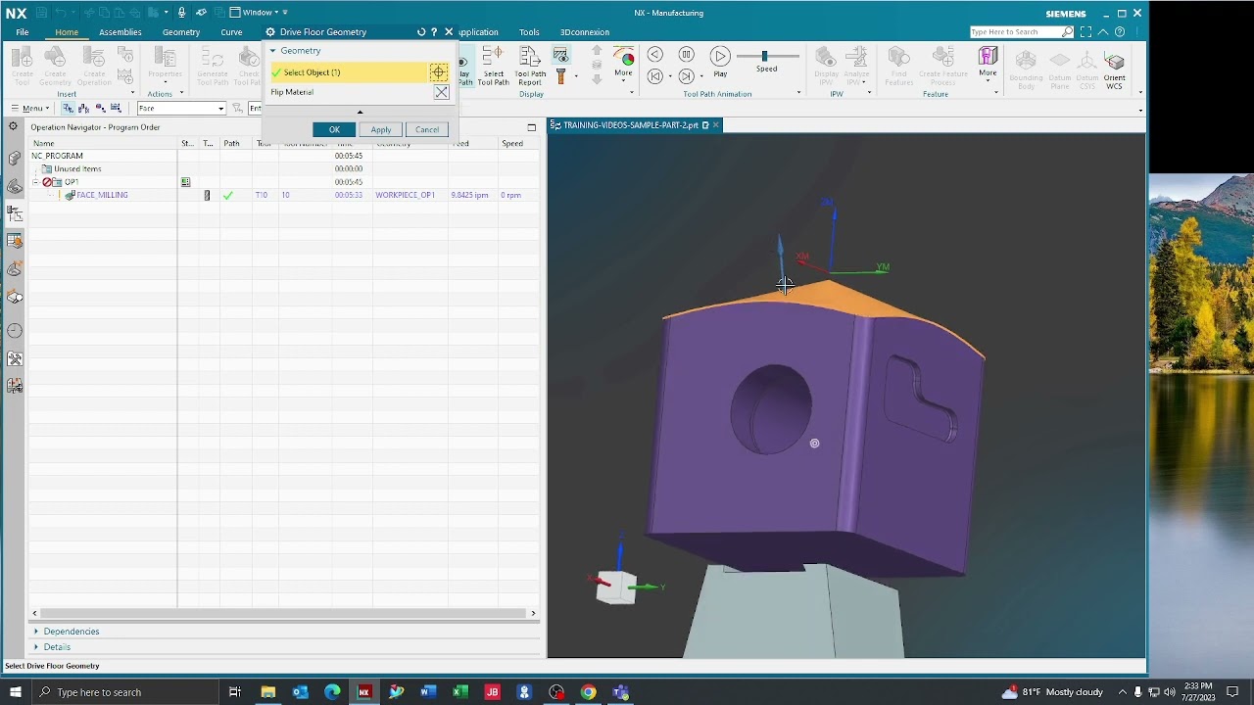Switch to the Tools ribbon tab

coord(529,32)
